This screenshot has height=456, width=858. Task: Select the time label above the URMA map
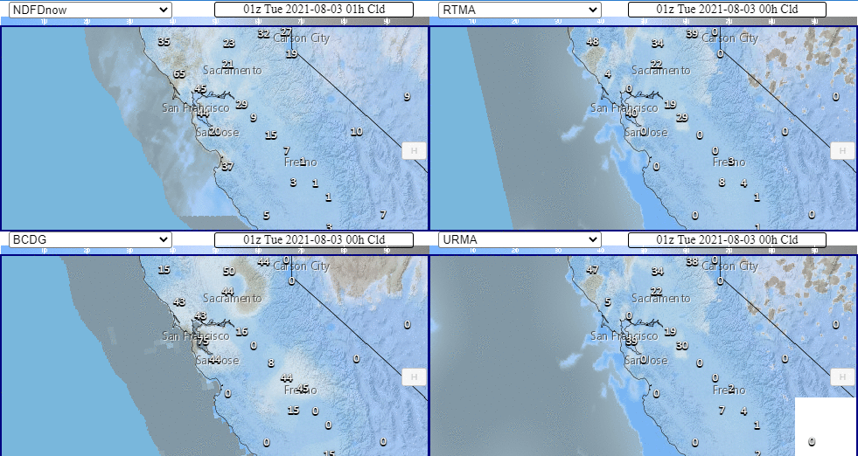[x=727, y=239]
